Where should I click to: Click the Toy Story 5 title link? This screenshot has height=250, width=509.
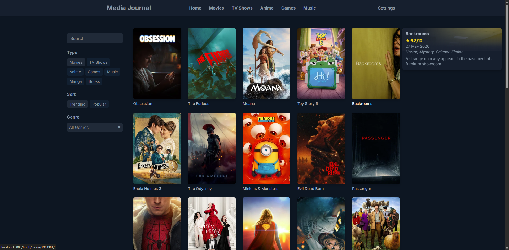click(x=308, y=104)
